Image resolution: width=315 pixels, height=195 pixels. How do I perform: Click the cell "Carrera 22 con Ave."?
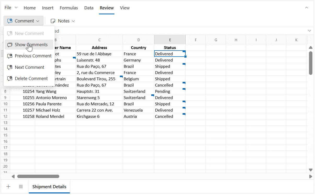coord(100,110)
